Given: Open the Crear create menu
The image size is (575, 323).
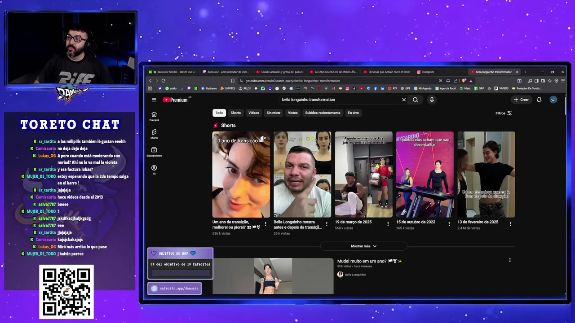Looking at the screenshot, I should tap(522, 100).
